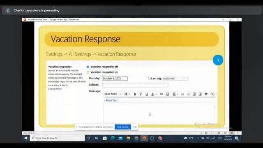The width and height of the screenshot is (263, 148).
Task: Open the ENG language selector
Action: click(219, 138)
